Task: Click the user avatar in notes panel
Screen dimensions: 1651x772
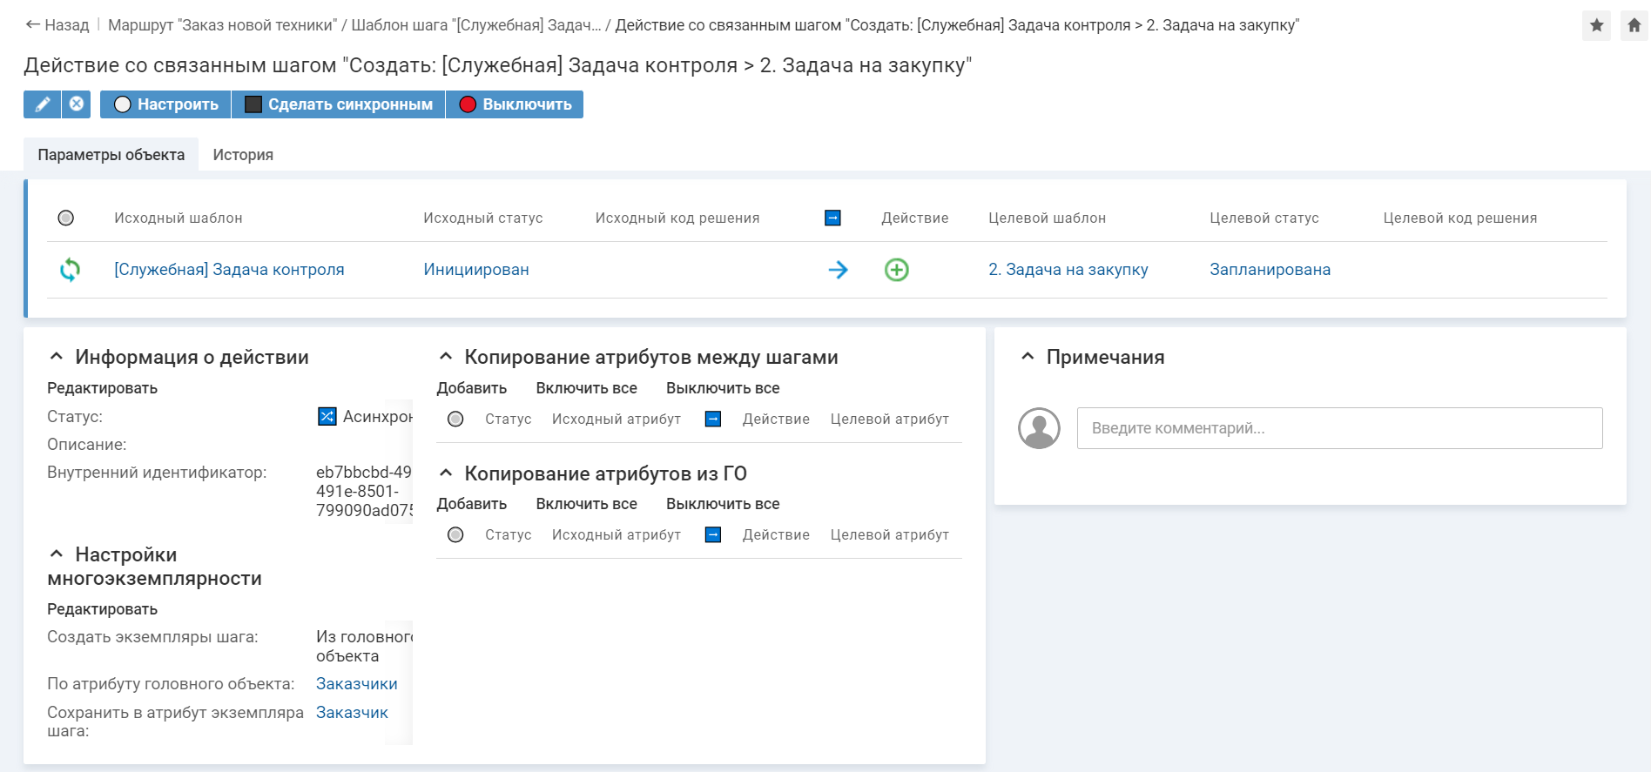Action: (1039, 428)
